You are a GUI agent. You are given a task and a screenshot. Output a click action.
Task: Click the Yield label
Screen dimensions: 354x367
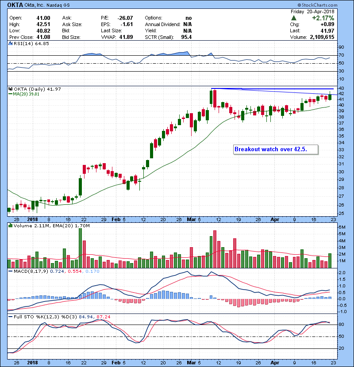point(150,31)
